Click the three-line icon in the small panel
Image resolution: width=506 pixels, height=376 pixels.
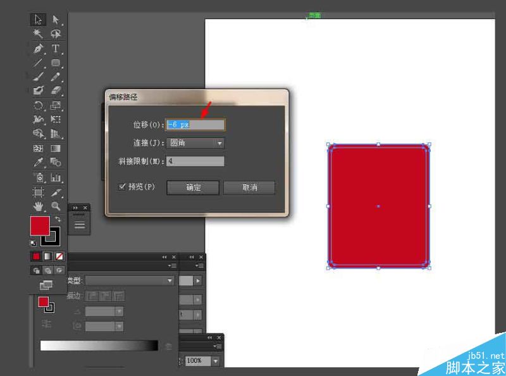tap(80, 225)
